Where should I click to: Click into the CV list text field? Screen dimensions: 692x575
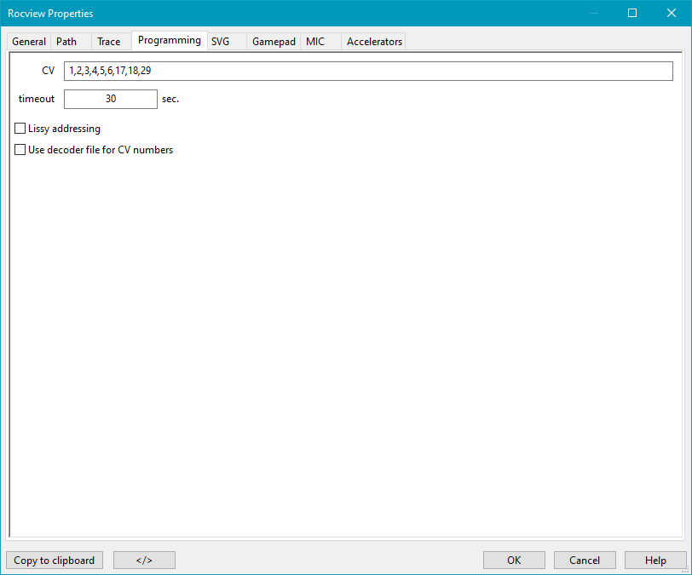(367, 71)
